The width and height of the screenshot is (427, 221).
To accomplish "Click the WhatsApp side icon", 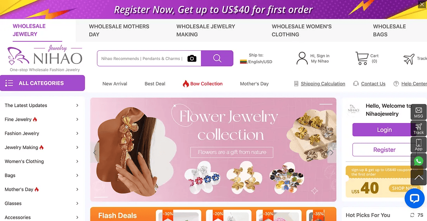I will click(x=418, y=161).
